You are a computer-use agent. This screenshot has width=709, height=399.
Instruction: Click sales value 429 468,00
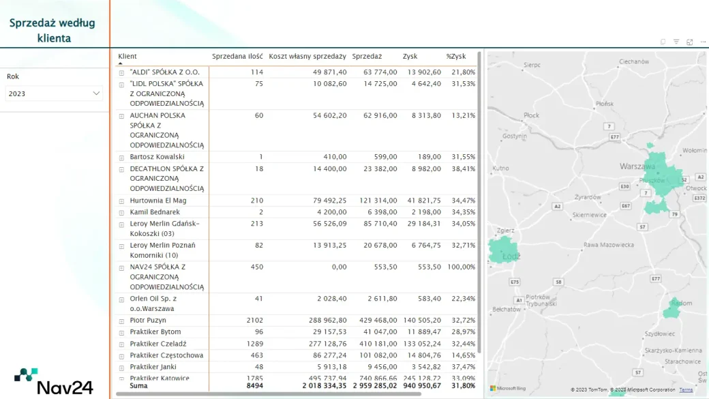click(x=378, y=321)
